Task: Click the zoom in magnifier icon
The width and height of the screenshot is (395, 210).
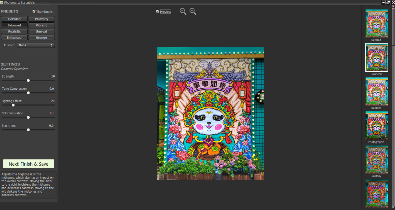Action: [x=193, y=12]
